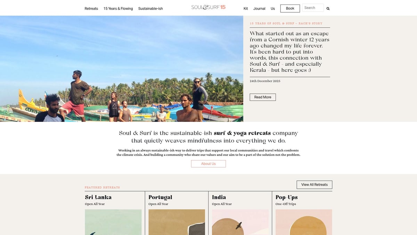Open the Kit navigation link
This screenshot has height=235, width=417.
[x=246, y=9]
